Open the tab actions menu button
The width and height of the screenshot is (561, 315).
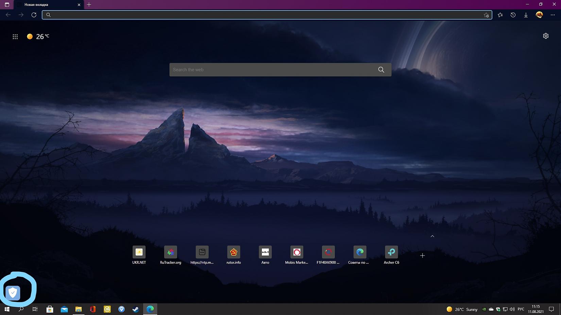click(7, 5)
